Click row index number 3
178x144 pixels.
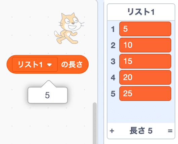pos(113,62)
